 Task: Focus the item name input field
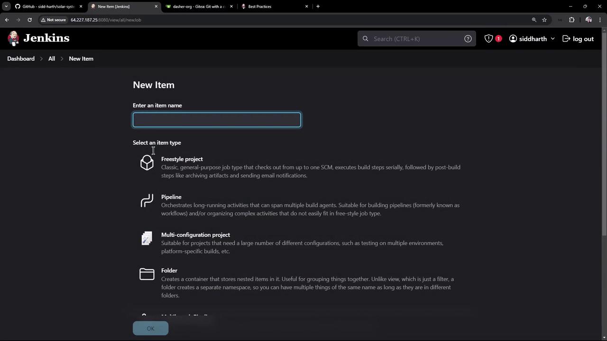tap(217, 120)
